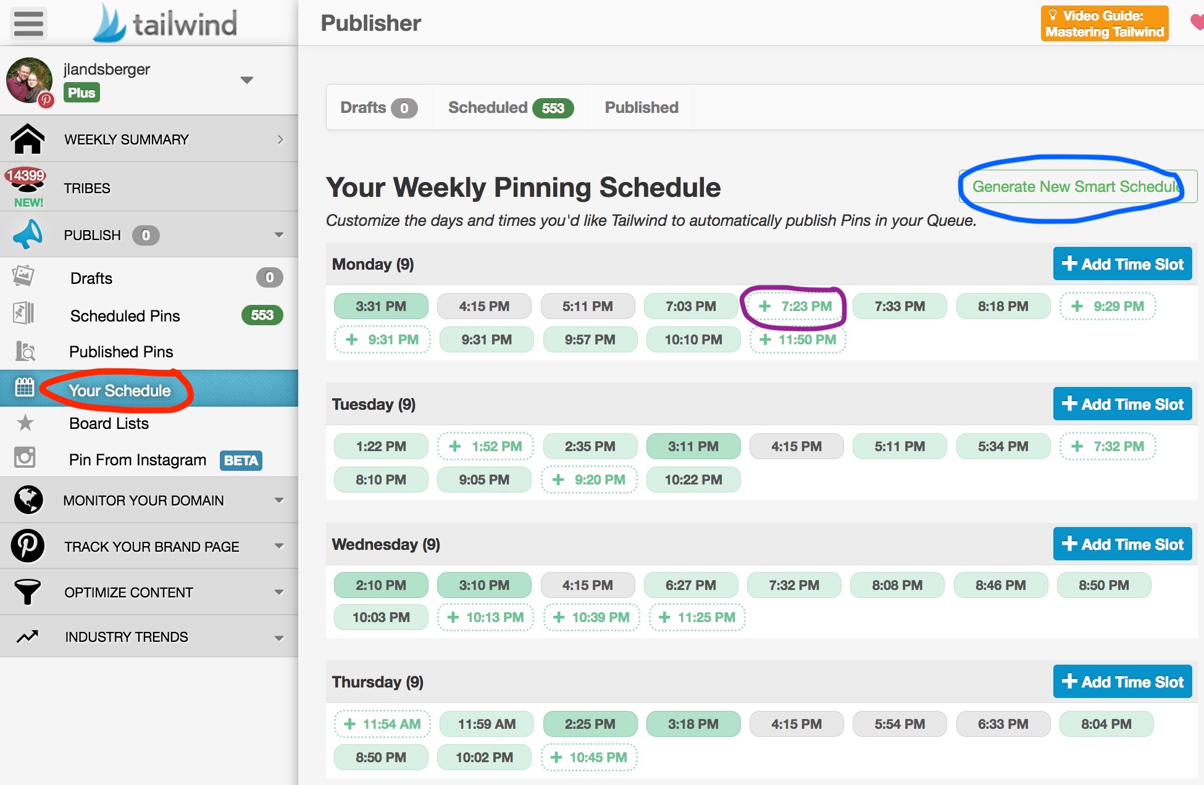Open the hamburger menu icon
Image resolution: width=1204 pixels, height=785 pixels.
(28, 23)
